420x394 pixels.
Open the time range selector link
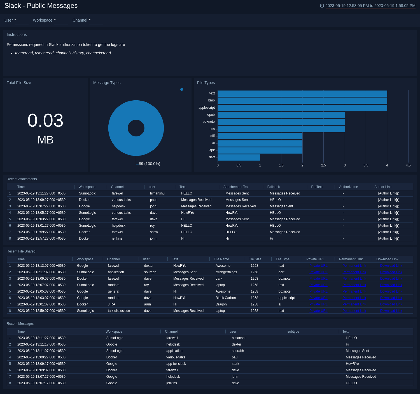pyautogui.click(x=370, y=5)
